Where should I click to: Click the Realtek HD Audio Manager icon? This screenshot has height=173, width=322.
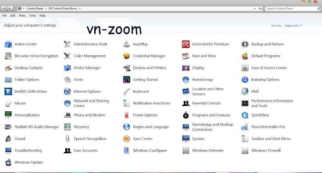click(8, 127)
